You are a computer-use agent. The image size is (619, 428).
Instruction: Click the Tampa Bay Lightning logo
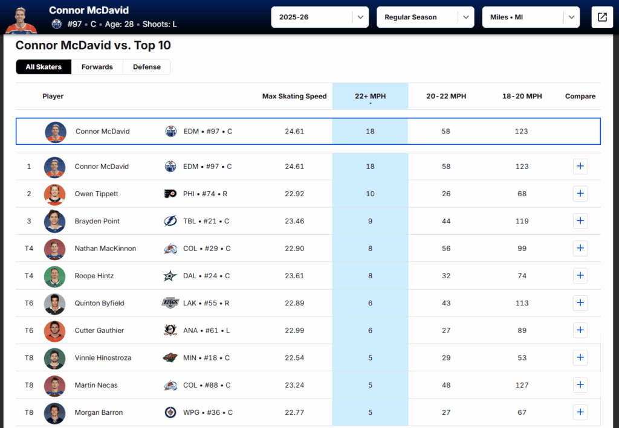click(171, 221)
